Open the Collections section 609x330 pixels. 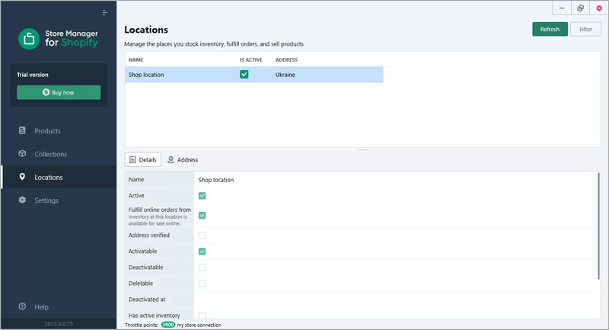pos(59,154)
